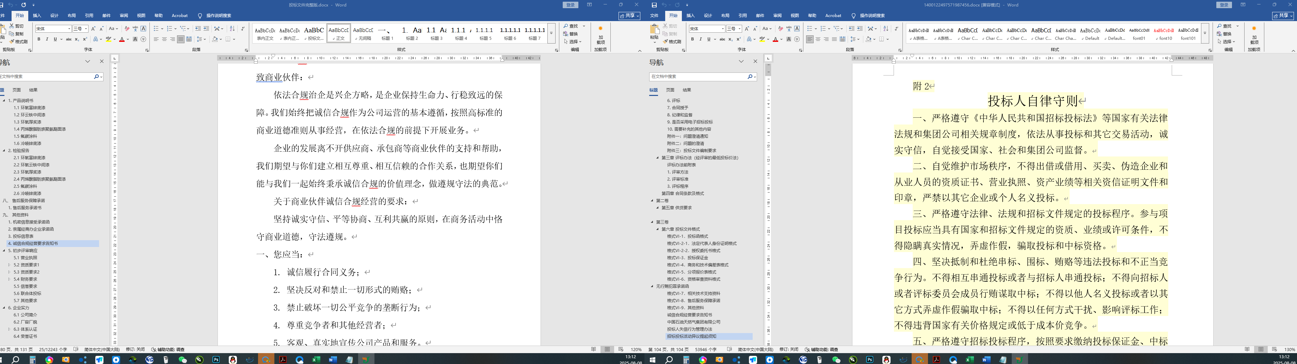The image size is (1297, 364).
Task: Click Sort (A-Z) icon in 投标文件完整版 window
Action: (232, 29)
